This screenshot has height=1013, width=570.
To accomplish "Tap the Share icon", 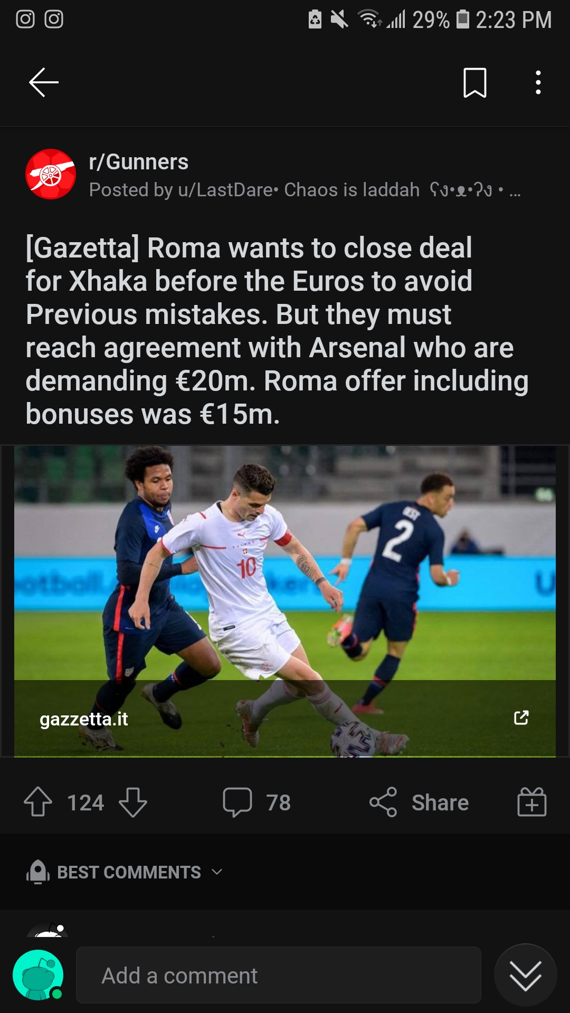I will point(383,802).
